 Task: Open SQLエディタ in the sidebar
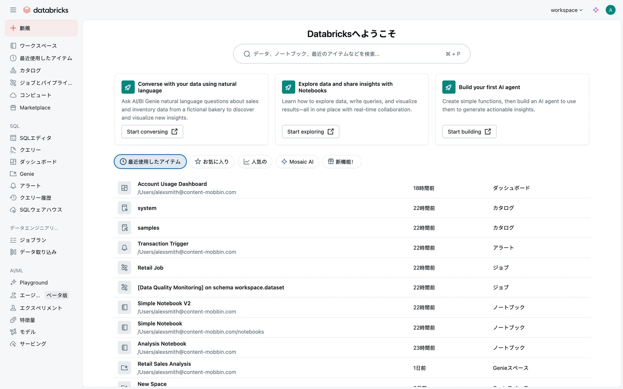point(35,138)
